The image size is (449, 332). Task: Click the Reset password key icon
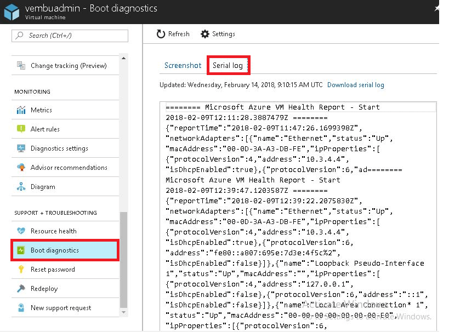coord(21,270)
